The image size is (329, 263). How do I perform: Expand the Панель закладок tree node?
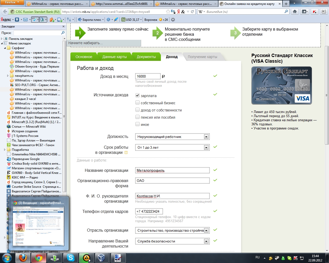point(2,39)
